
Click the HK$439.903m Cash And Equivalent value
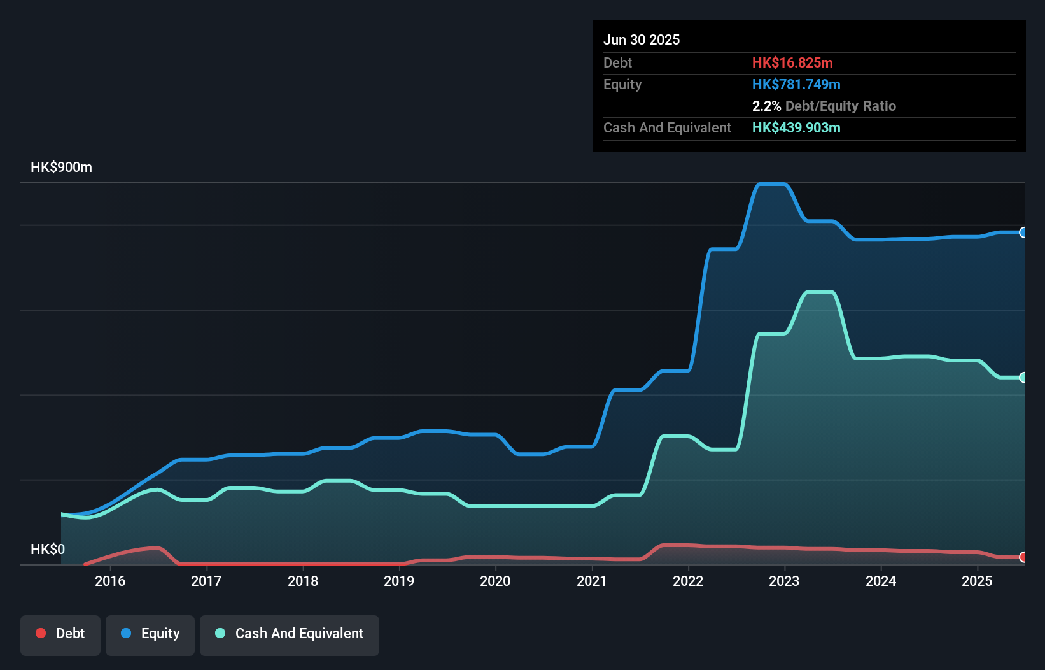tap(796, 128)
